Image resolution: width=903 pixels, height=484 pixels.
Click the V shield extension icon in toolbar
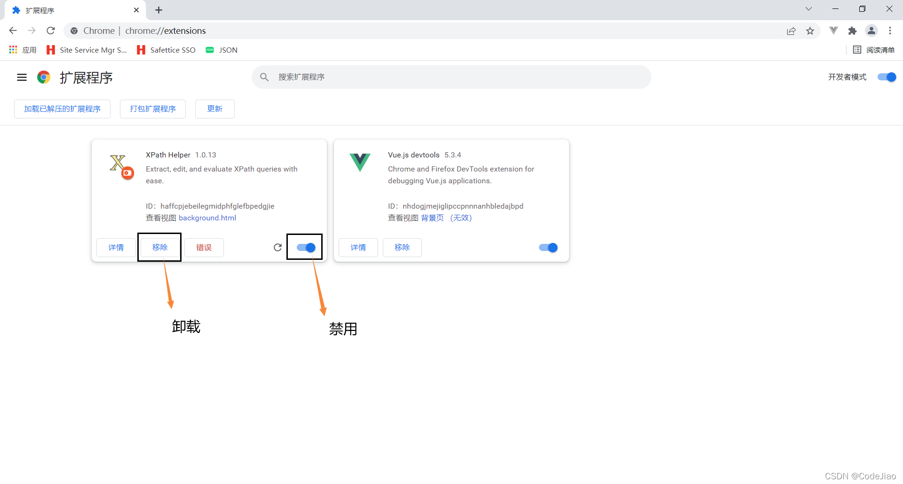pos(833,31)
